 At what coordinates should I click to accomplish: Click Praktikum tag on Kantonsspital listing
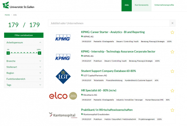(x=98, y=119)
